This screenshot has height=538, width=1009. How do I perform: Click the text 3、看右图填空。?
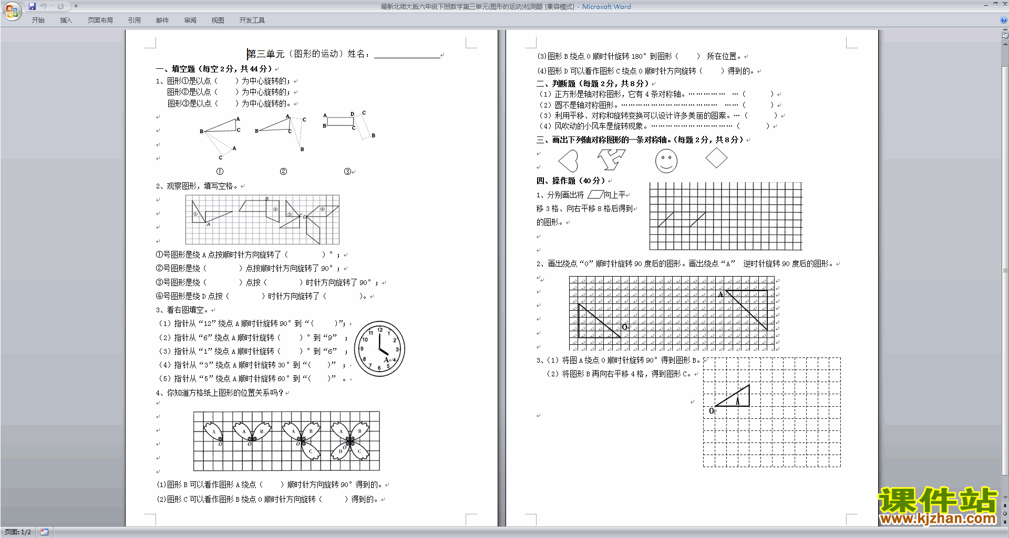point(182,310)
